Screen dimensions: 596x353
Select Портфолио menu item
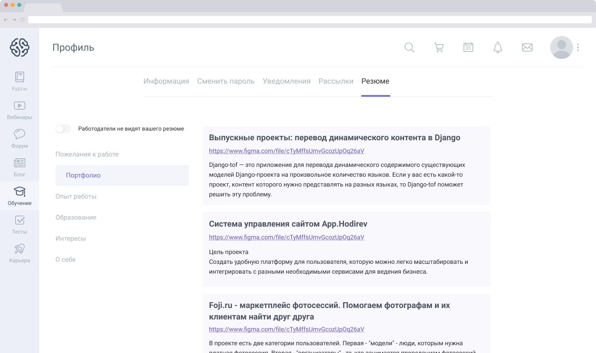pos(122,175)
